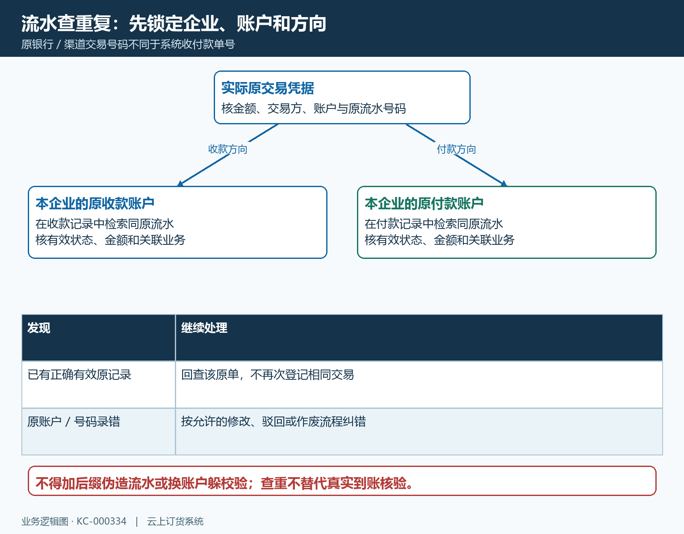Click the footer text 业务逻辑图 · KC-000334
684x534 pixels.
click(x=74, y=521)
